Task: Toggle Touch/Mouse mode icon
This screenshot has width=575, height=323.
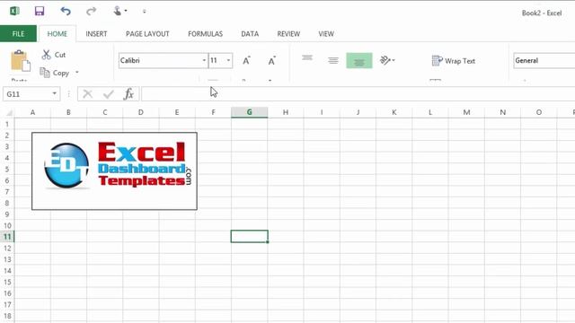Action: (118, 11)
